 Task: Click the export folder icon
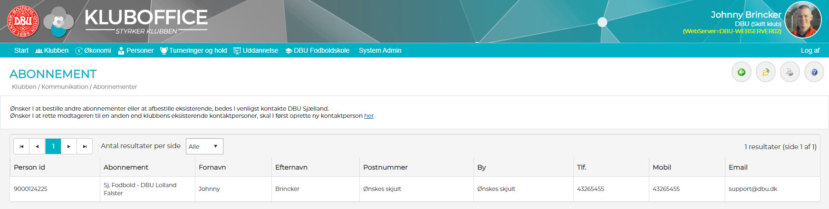766,72
